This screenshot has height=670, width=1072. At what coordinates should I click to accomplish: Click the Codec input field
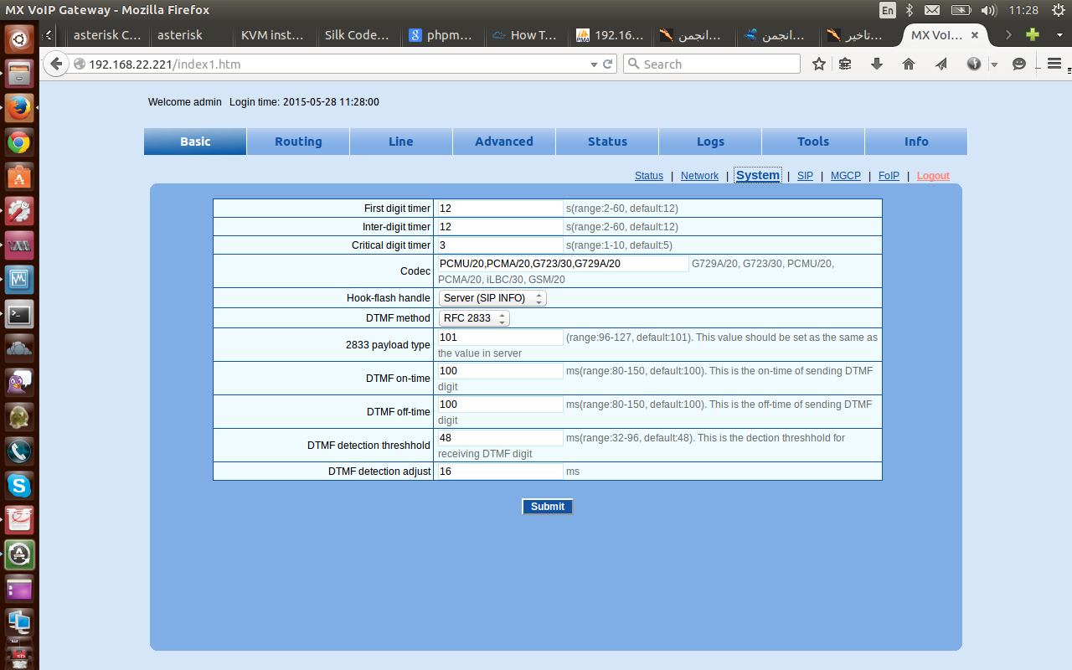[563, 264]
